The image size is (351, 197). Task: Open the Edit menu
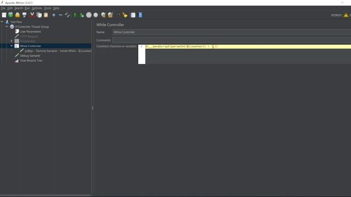coord(10,8)
